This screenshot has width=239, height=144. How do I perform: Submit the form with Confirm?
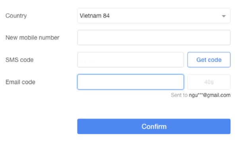coord(154,127)
